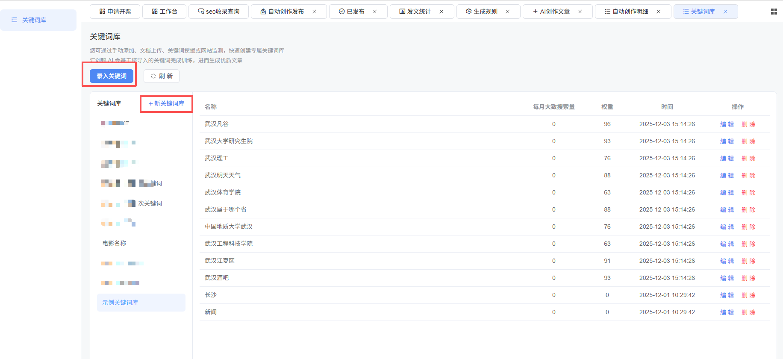
Task: Open the 申请开票 tab
Action: (x=115, y=12)
